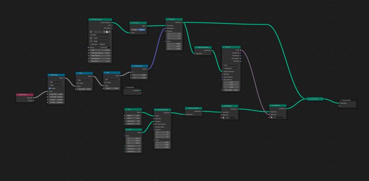Open font file with the folder icon

(107, 32)
